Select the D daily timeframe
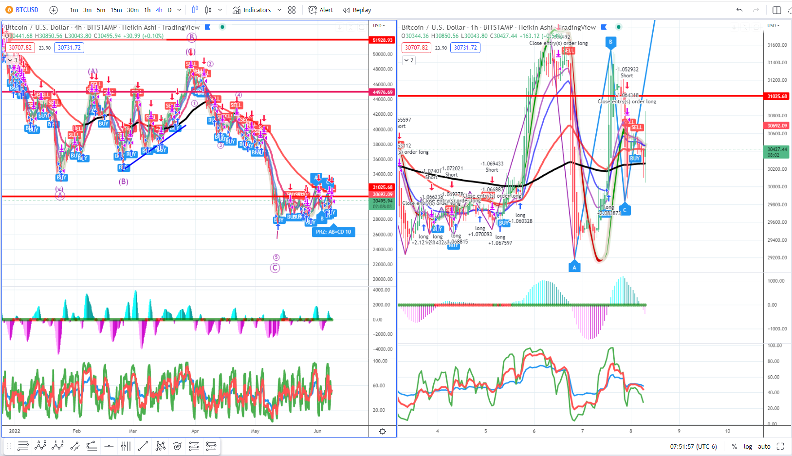 [x=169, y=10]
